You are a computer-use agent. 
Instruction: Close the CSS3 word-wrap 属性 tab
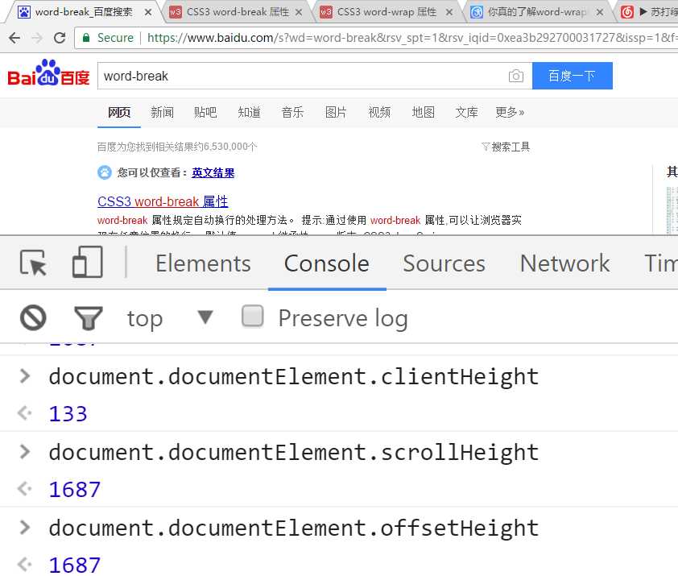pyautogui.click(x=449, y=12)
